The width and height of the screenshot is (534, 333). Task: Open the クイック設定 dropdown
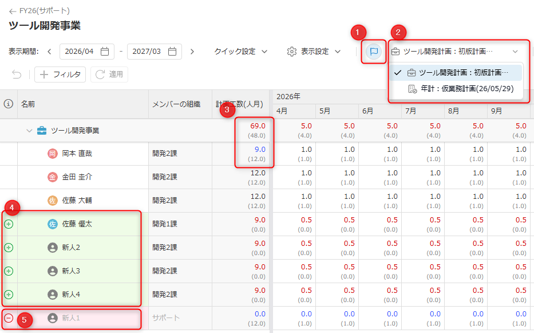[x=240, y=52]
